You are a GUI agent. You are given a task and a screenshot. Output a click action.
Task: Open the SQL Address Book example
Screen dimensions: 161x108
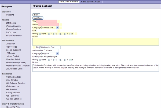14,69
